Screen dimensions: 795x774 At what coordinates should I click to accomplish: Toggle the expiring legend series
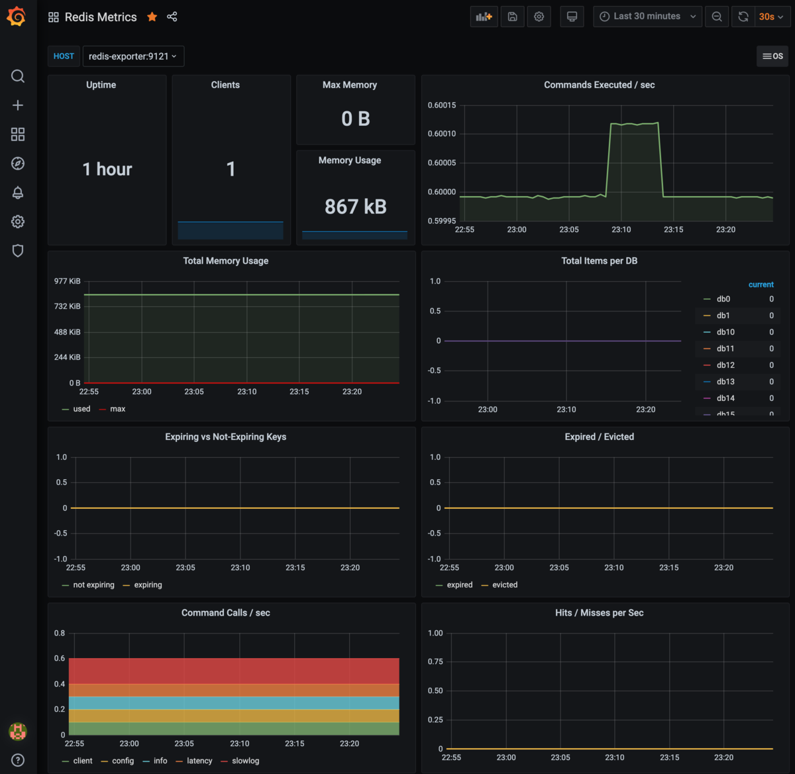(148, 585)
